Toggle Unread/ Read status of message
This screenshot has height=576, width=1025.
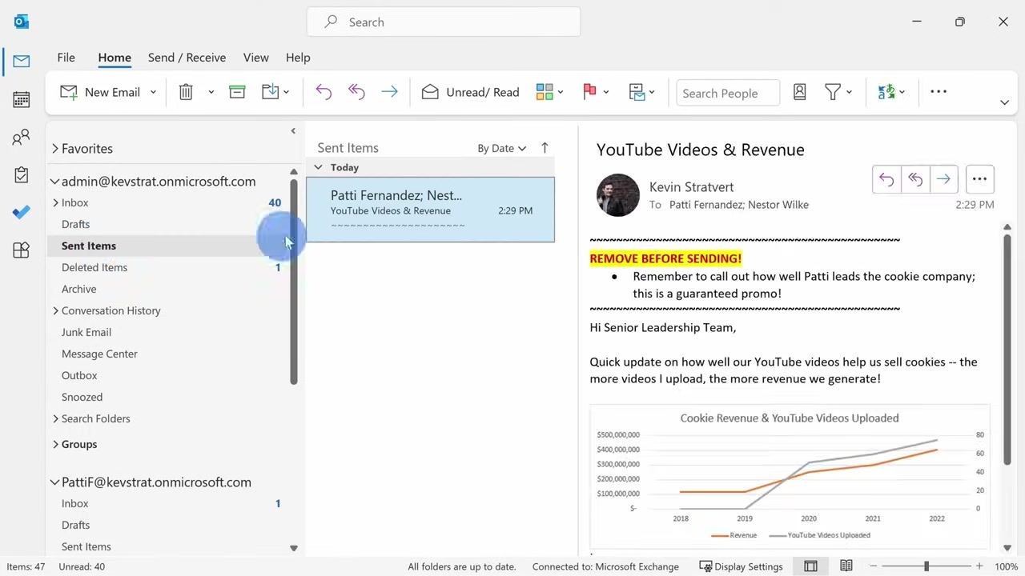pos(471,92)
